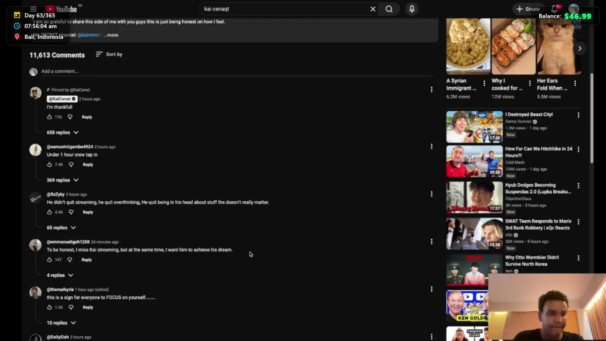Open options for I Destroyed Beast City!
The width and height of the screenshot is (606, 341).
tap(578, 115)
